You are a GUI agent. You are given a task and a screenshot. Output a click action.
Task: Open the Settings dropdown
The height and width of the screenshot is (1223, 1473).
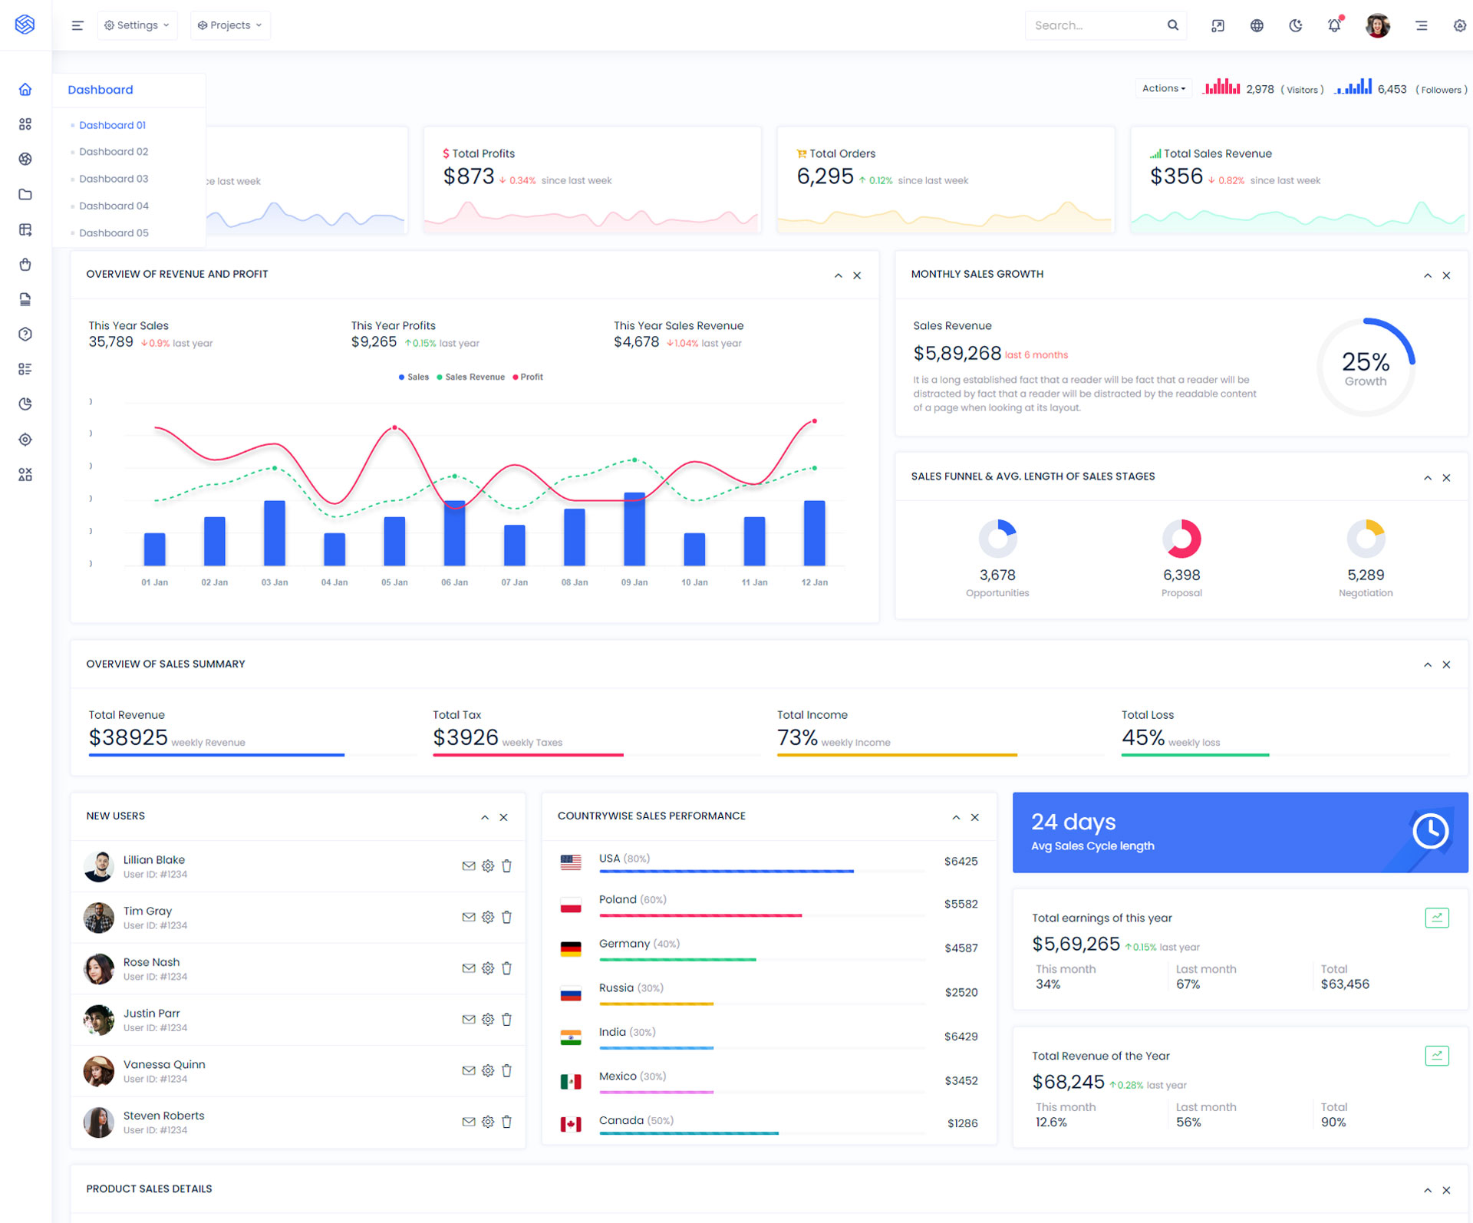[137, 25]
